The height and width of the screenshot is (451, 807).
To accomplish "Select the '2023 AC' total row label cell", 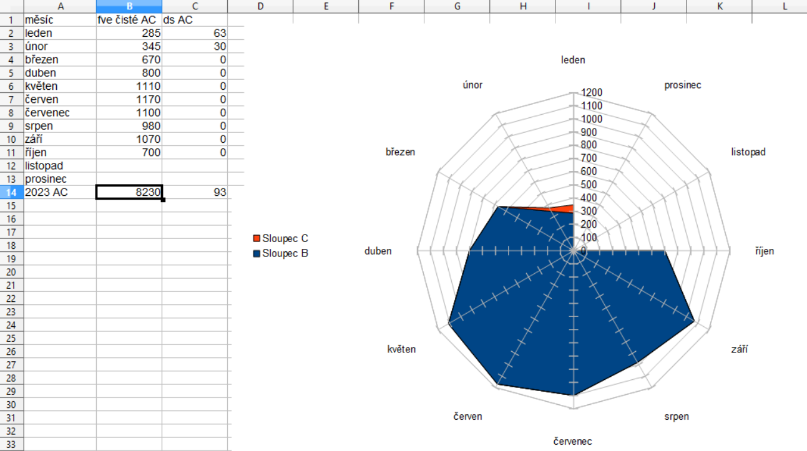I will [60, 192].
